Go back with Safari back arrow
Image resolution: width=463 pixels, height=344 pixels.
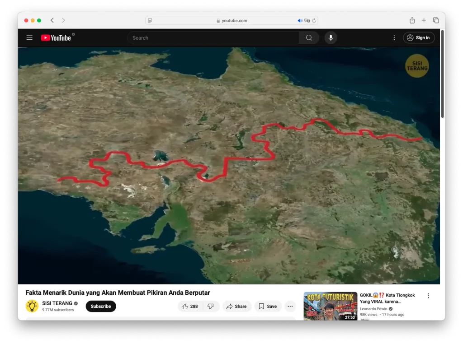pyautogui.click(x=52, y=20)
